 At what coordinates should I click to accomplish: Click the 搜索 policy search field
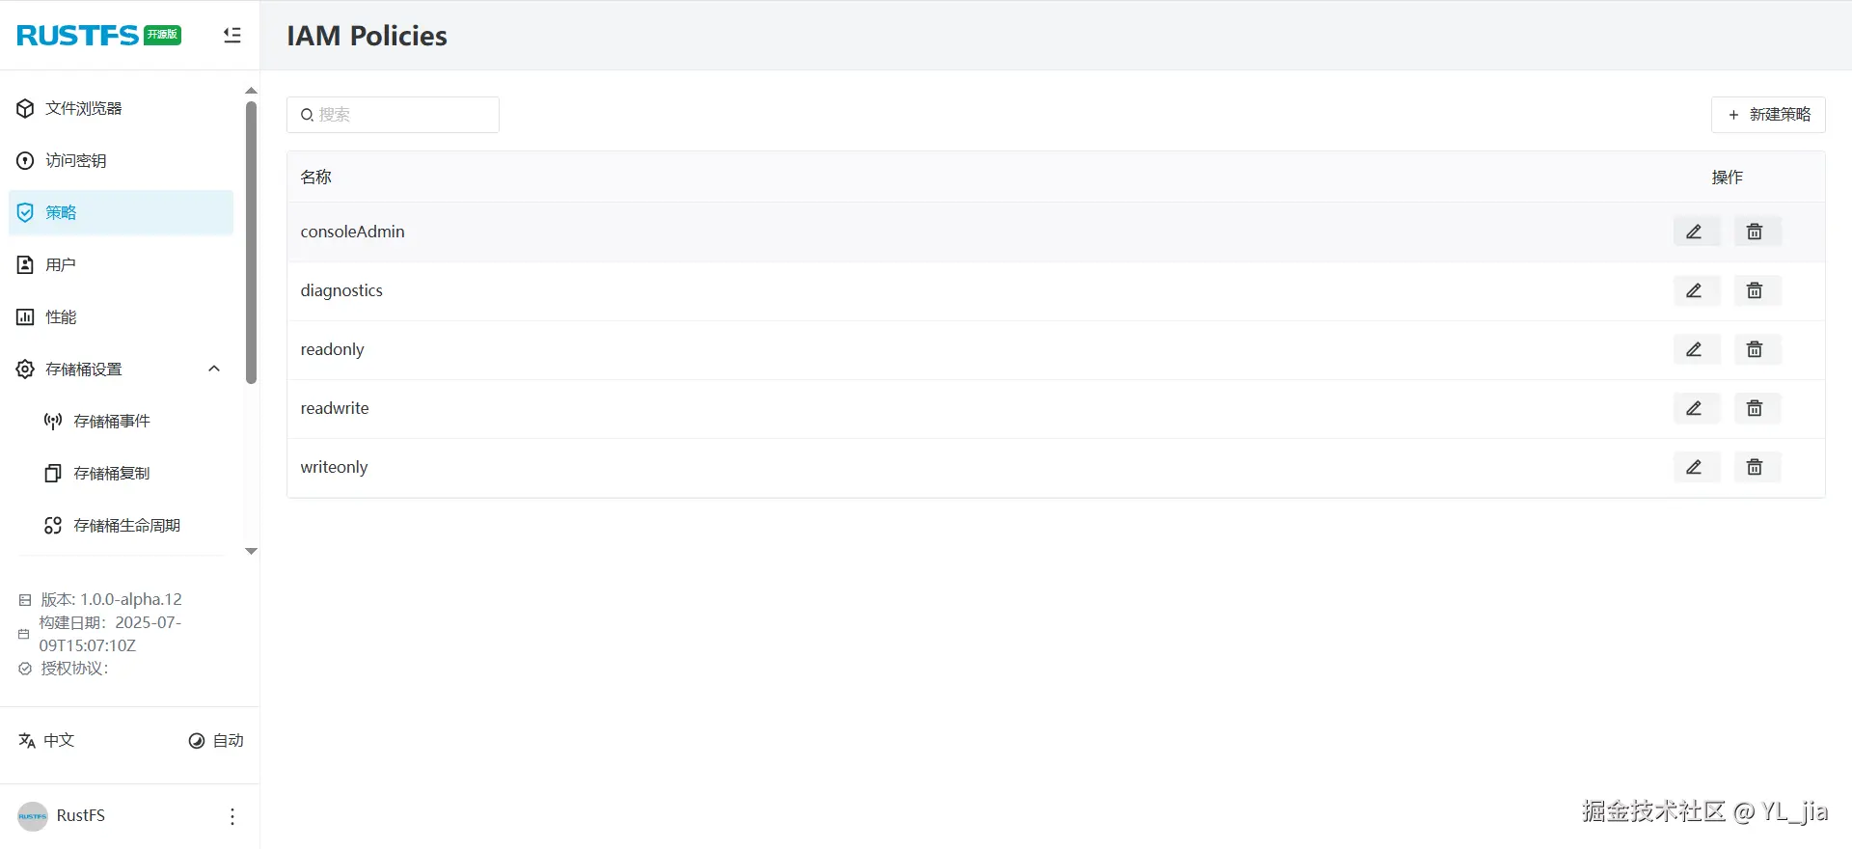(x=400, y=115)
